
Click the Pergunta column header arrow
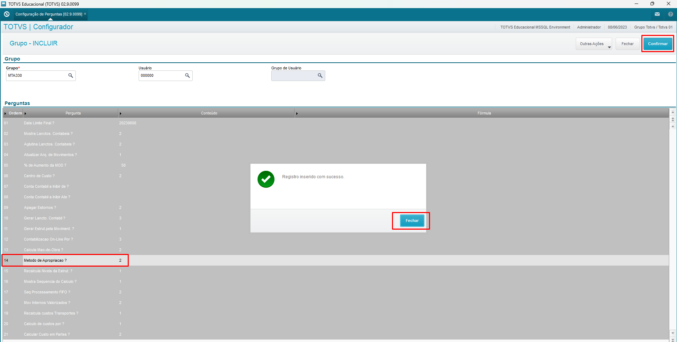click(x=25, y=113)
